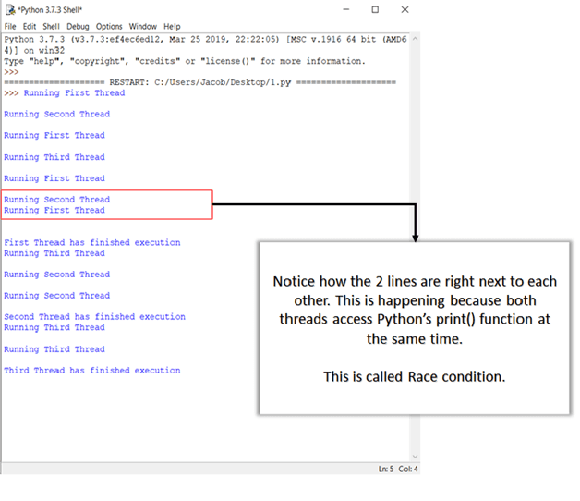Show the Window menu
This screenshot has height=501, width=580.
click(x=142, y=27)
